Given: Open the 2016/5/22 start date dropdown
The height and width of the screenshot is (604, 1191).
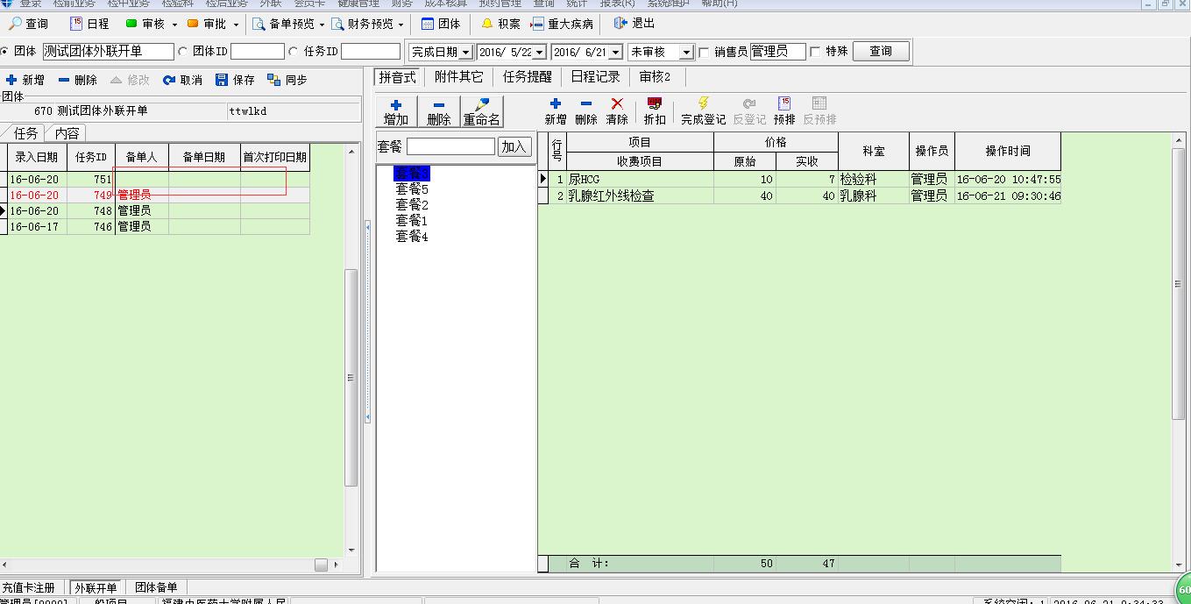Looking at the screenshot, I should pyautogui.click(x=540, y=53).
